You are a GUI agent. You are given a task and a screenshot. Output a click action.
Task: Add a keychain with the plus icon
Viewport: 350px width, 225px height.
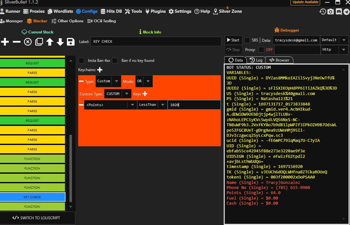100,70
